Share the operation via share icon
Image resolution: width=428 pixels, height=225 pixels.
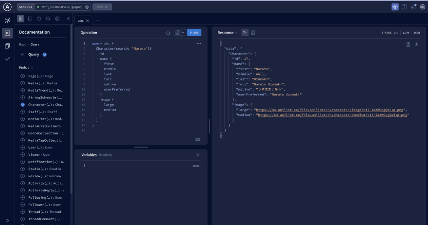[168, 33]
